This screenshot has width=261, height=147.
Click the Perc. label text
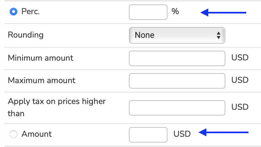point(31,12)
